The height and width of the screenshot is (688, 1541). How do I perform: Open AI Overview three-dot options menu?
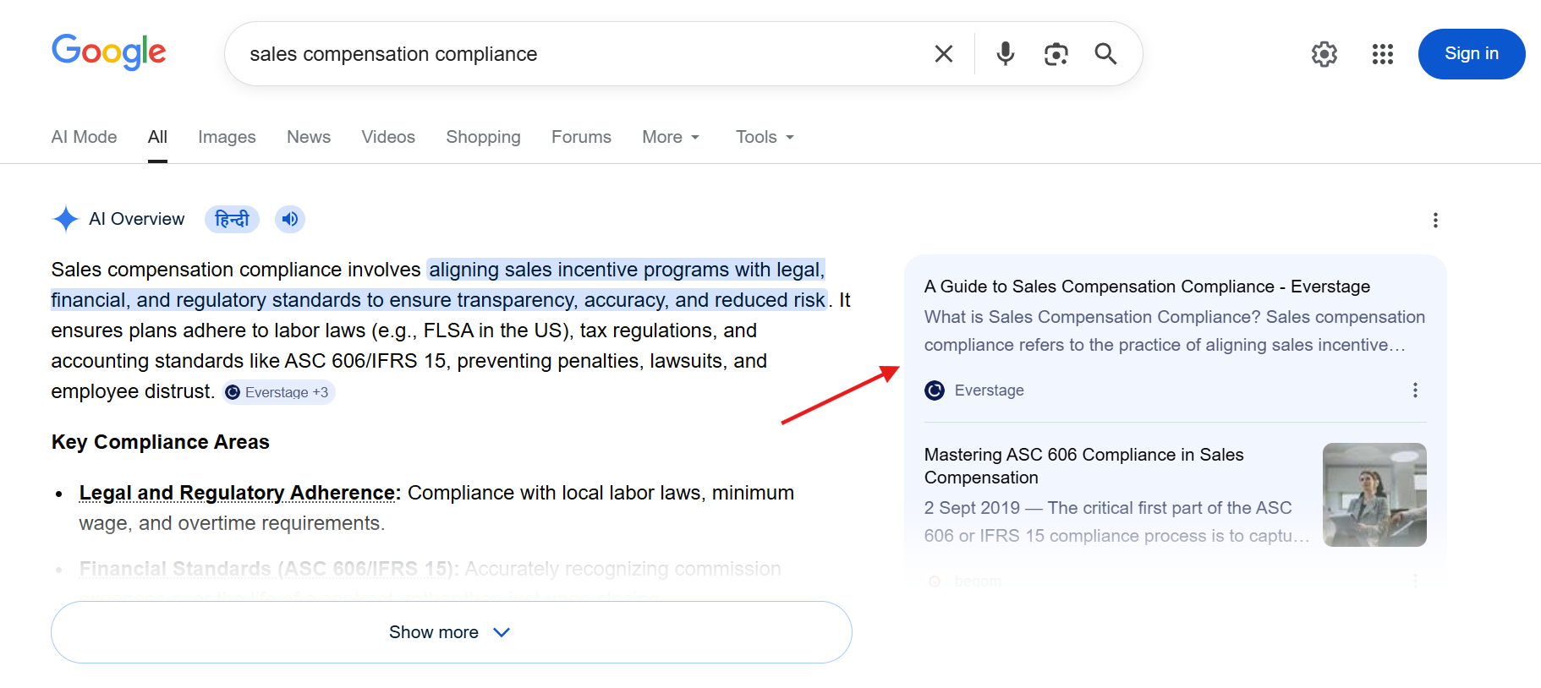tap(1435, 221)
